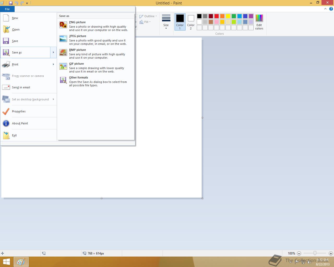Image resolution: width=334 pixels, height=267 pixels.
Task: Choose New from the File menu
Action: point(28,18)
